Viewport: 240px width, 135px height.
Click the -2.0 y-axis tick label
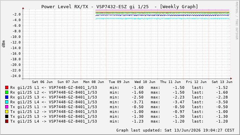coord(17,14)
